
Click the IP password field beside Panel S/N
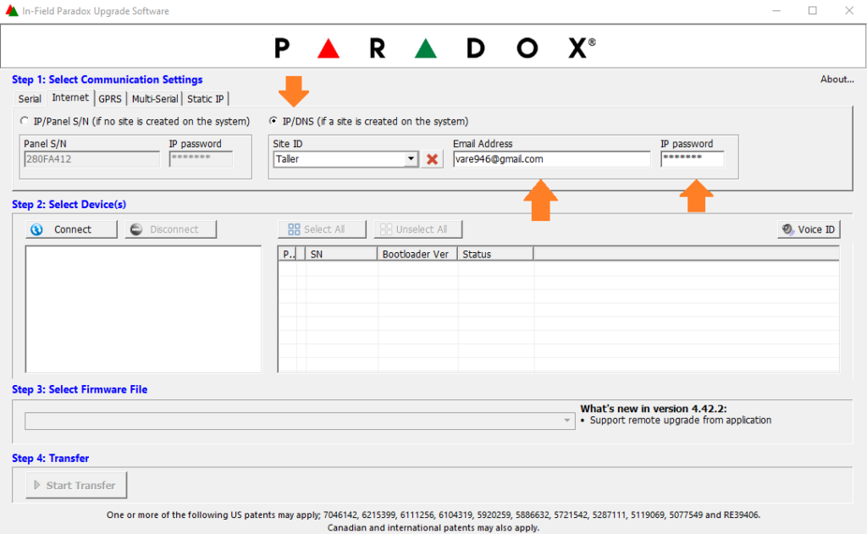pos(201,159)
